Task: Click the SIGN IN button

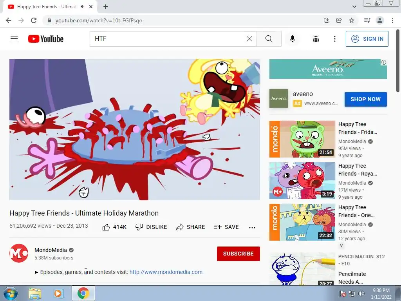Action: click(x=367, y=39)
